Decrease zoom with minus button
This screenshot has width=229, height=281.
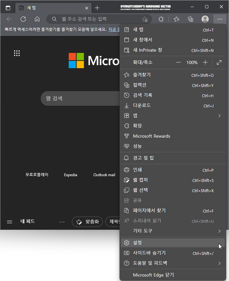coord(178,62)
